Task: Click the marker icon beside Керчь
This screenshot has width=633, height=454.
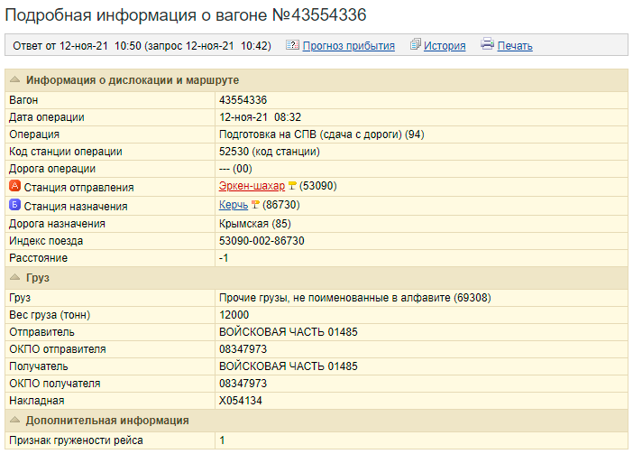Action: (255, 205)
